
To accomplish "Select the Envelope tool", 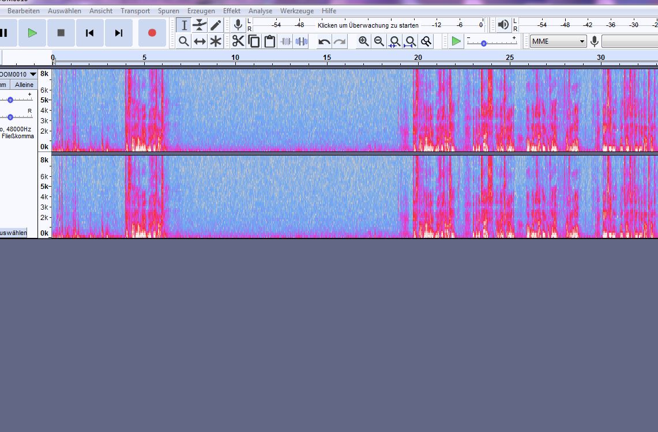I will 200,25.
